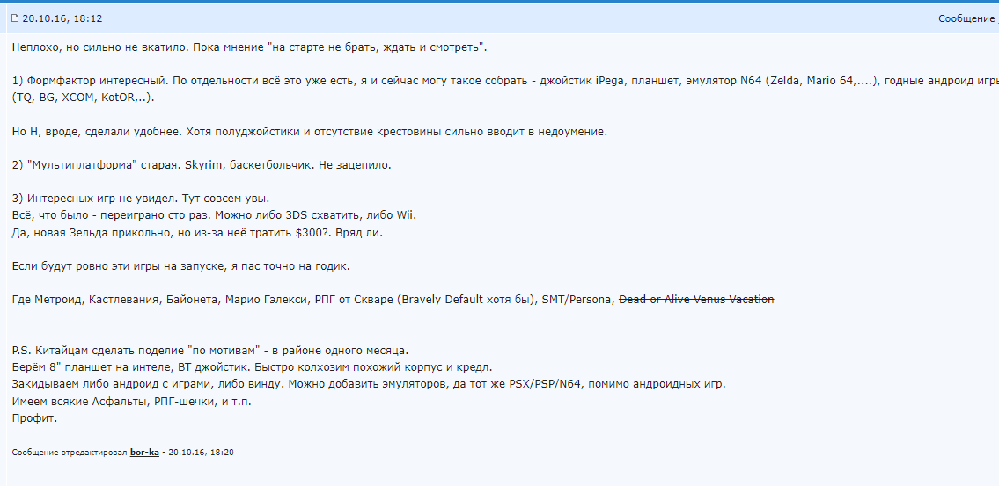The width and height of the screenshot is (999, 486).
Task: Click the edit timestamp 20.10.16, 18:20
Action: point(201,453)
